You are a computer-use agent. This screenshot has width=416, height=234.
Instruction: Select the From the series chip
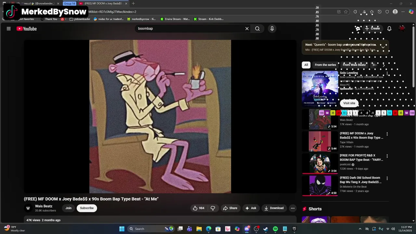click(x=325, y=65)
